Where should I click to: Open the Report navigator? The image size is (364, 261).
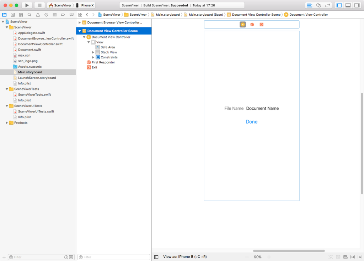tap(71, 15)
